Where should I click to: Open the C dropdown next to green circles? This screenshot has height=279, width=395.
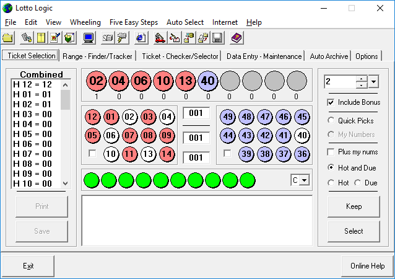305,180
